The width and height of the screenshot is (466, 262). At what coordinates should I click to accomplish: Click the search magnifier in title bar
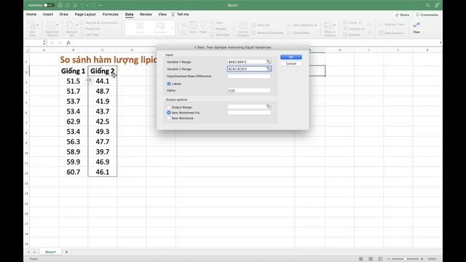(427, 5)
